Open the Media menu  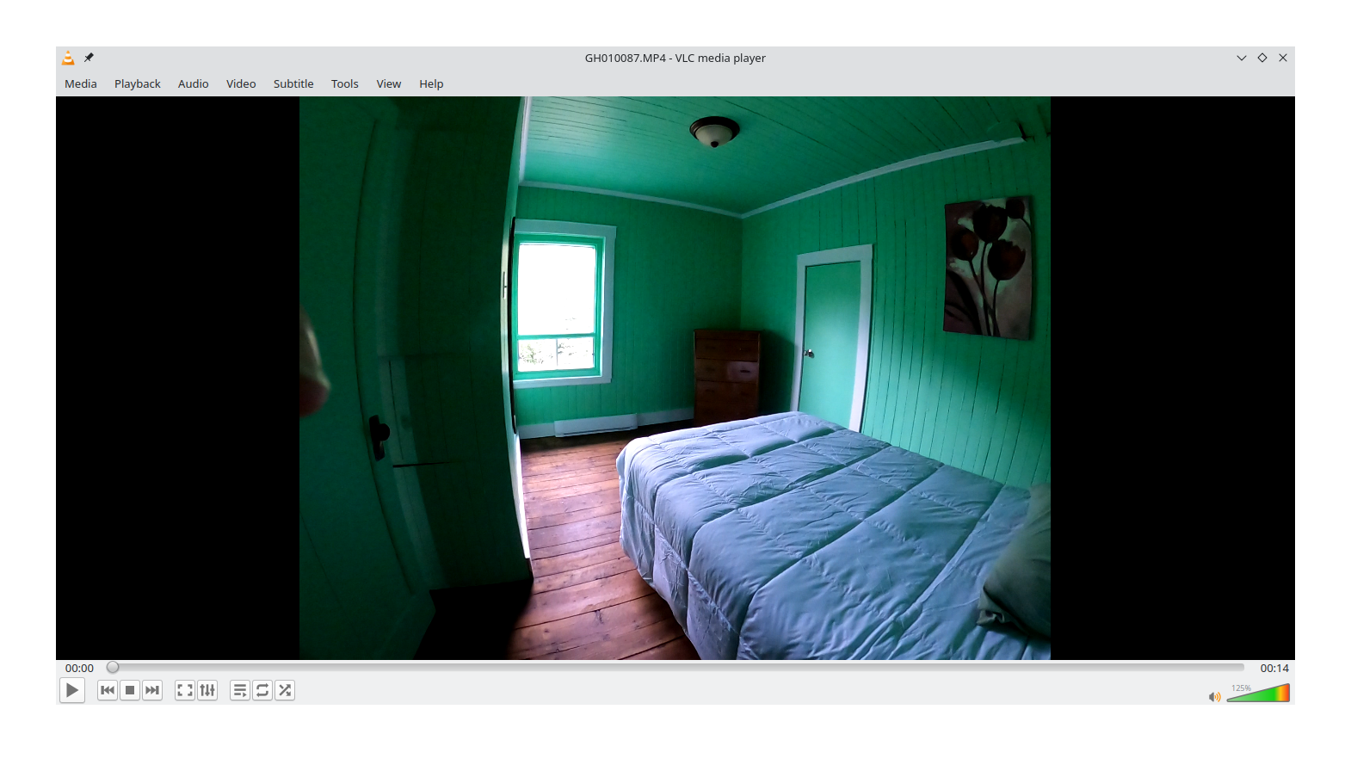click(x=81, y=83)
